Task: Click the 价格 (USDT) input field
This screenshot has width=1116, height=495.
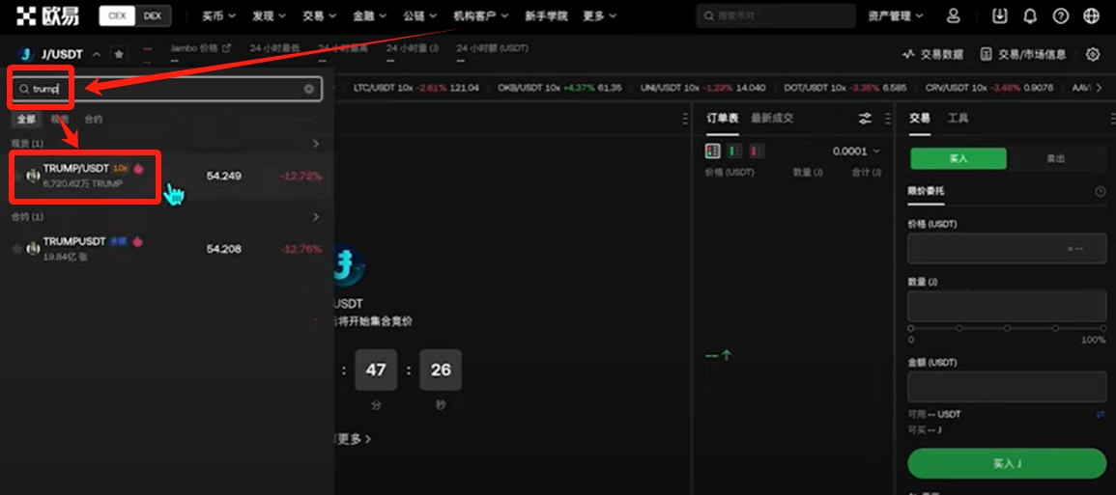Action: [x=1007, y=248]
